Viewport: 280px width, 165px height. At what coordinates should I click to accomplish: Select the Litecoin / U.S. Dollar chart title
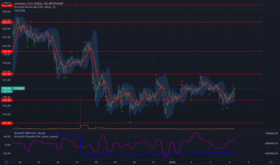(39, 3)
